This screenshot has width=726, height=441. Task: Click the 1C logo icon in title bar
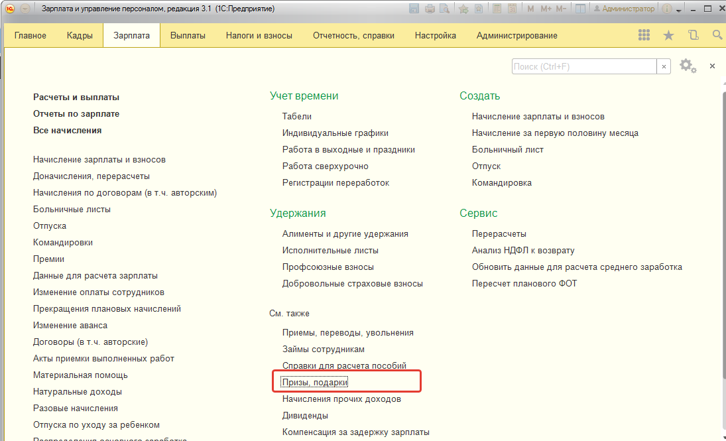pos(9,9)
